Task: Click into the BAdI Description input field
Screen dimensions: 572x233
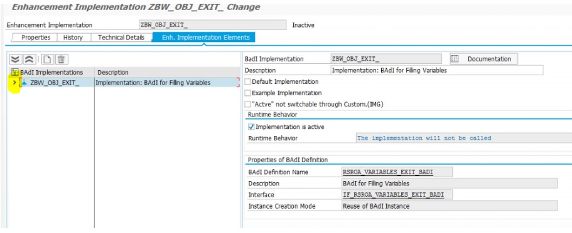Action: pyautogui.click(x=436, y=70)
